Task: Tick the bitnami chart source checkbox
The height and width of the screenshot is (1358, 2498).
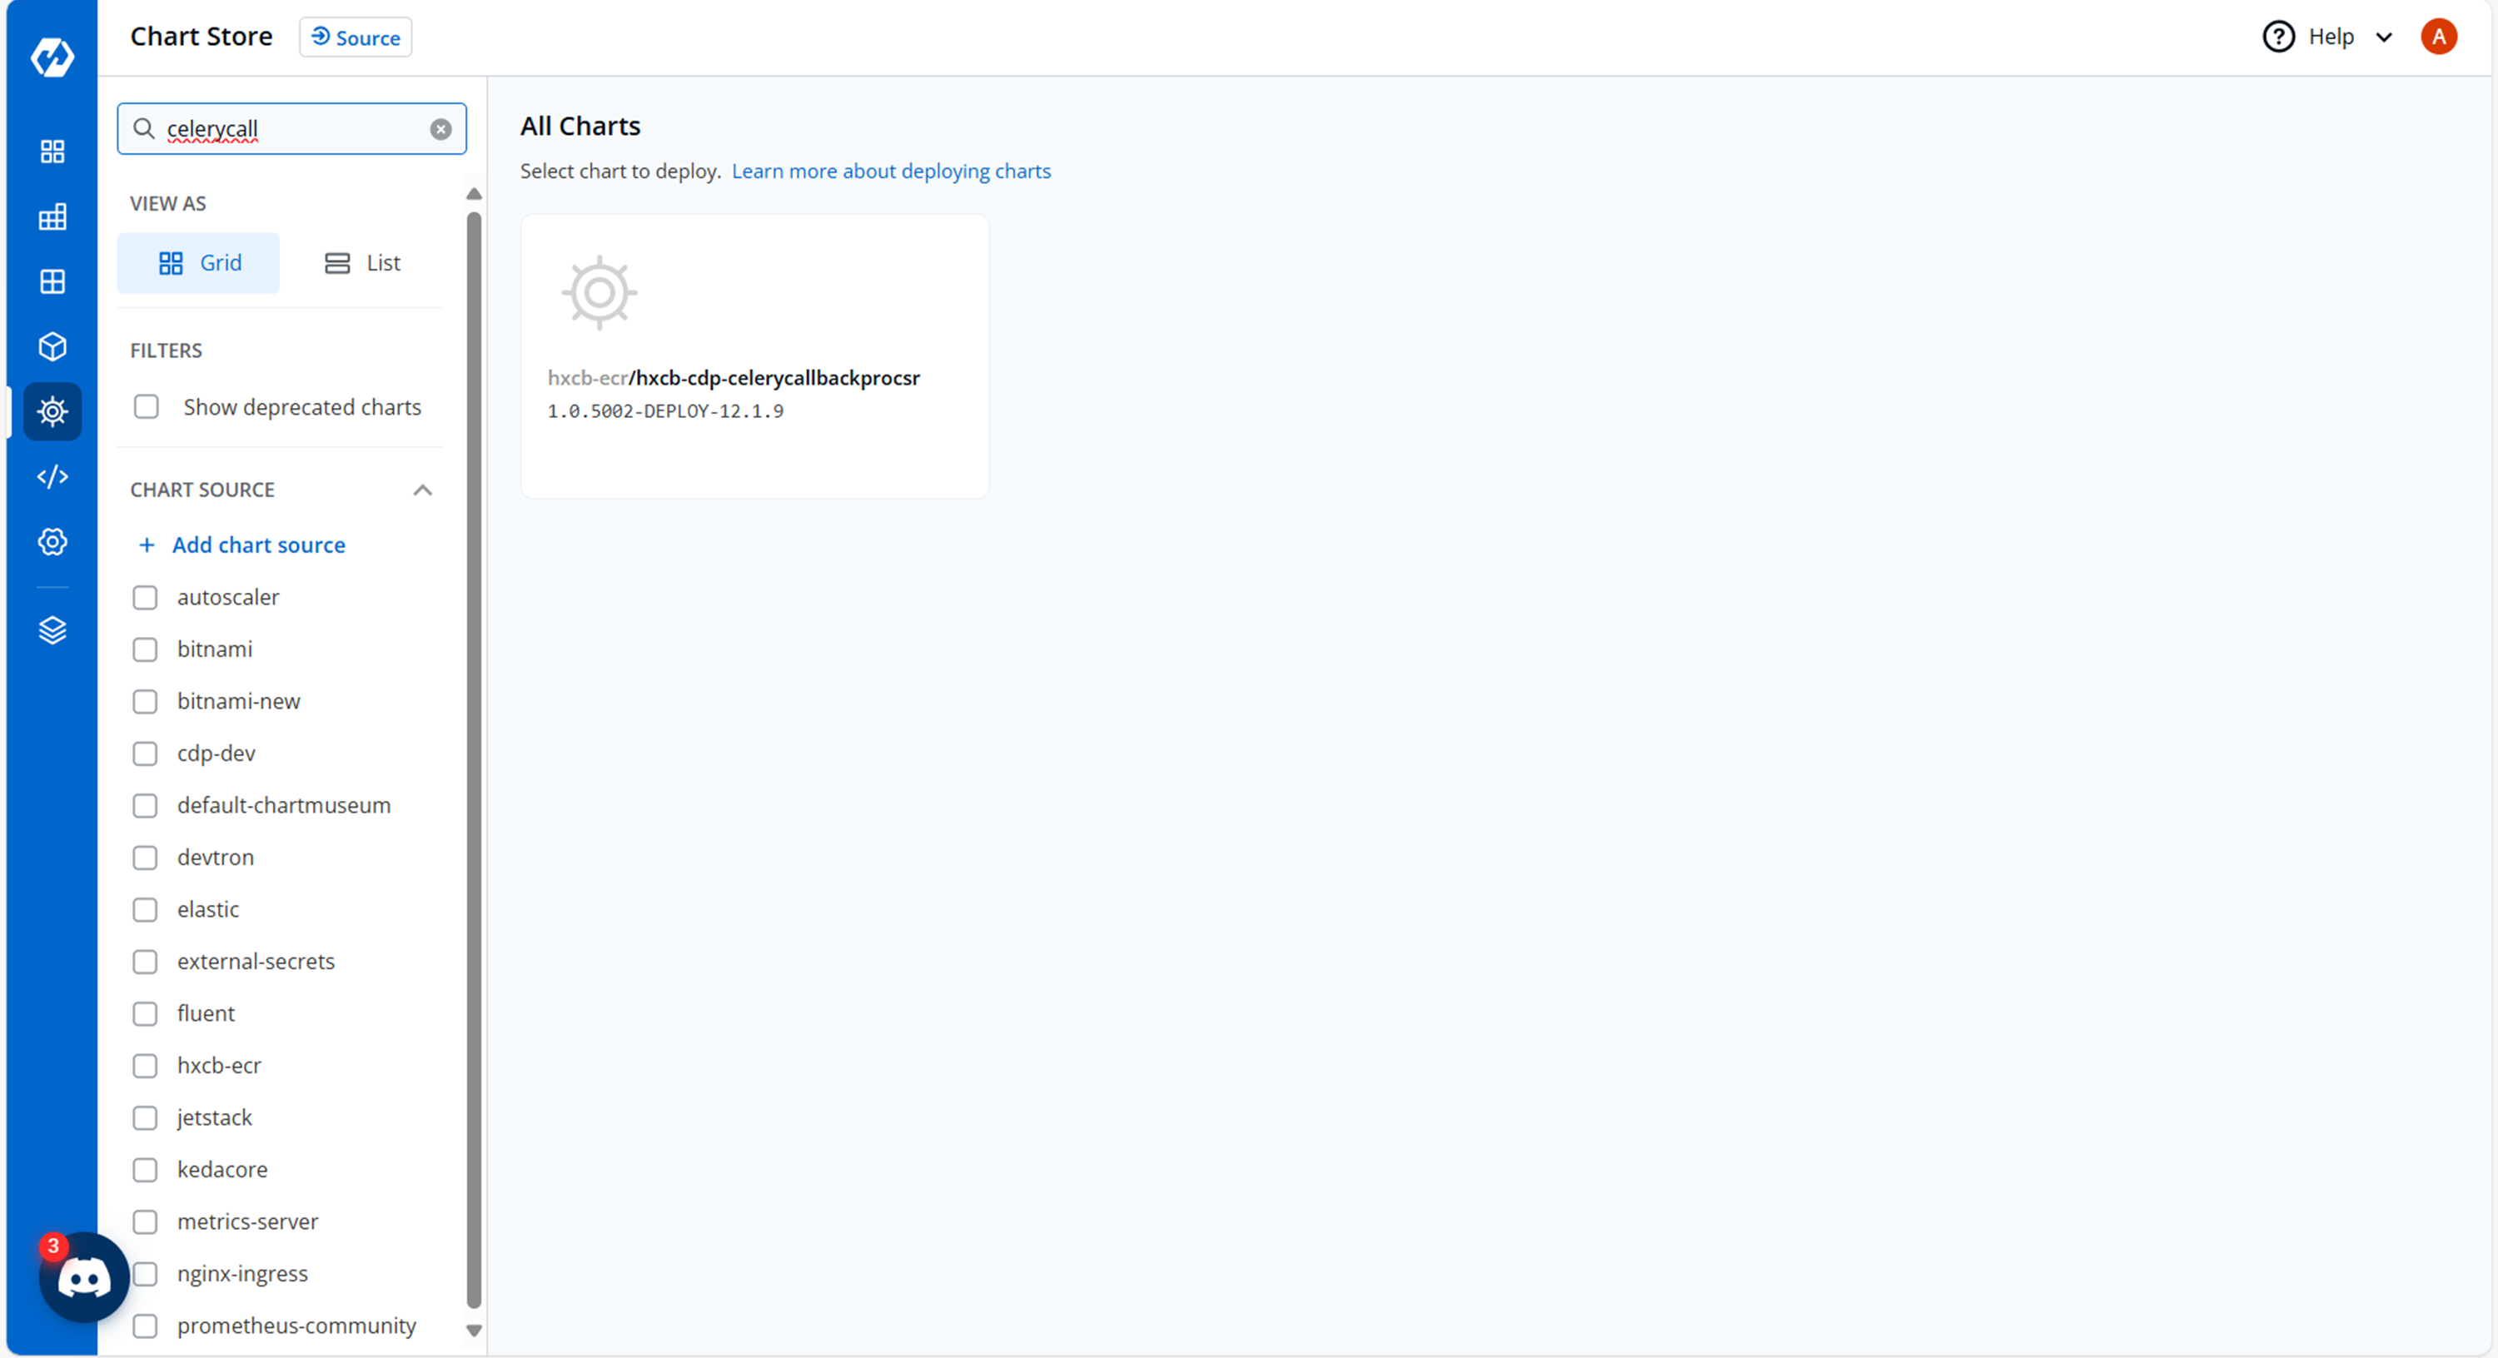Action: coord(146,649)
